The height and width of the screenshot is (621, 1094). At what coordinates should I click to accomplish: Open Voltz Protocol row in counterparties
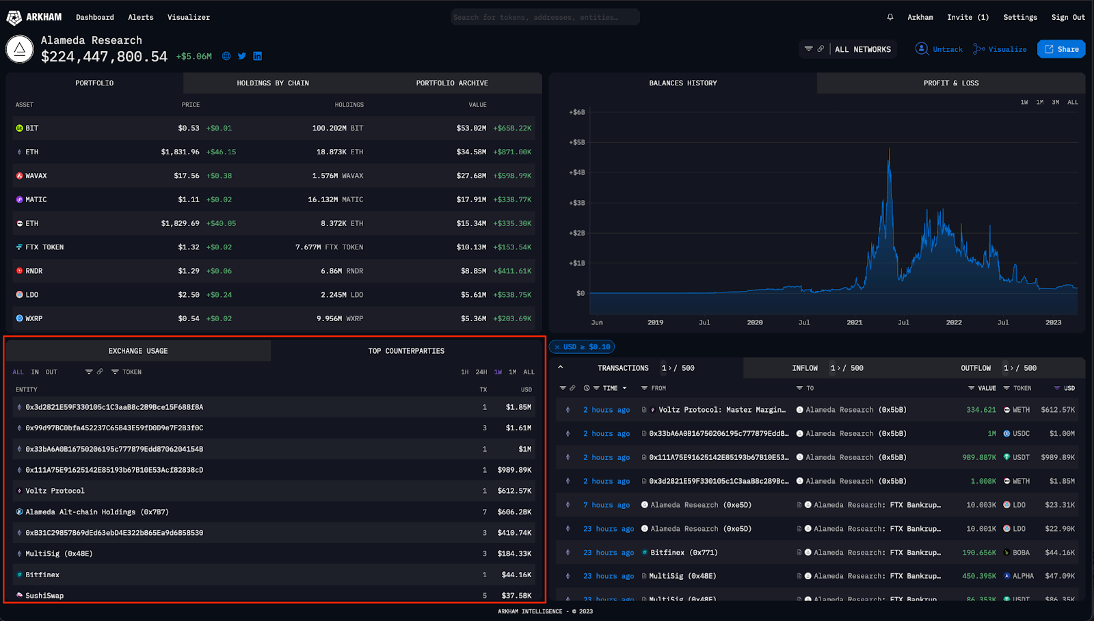274,491
